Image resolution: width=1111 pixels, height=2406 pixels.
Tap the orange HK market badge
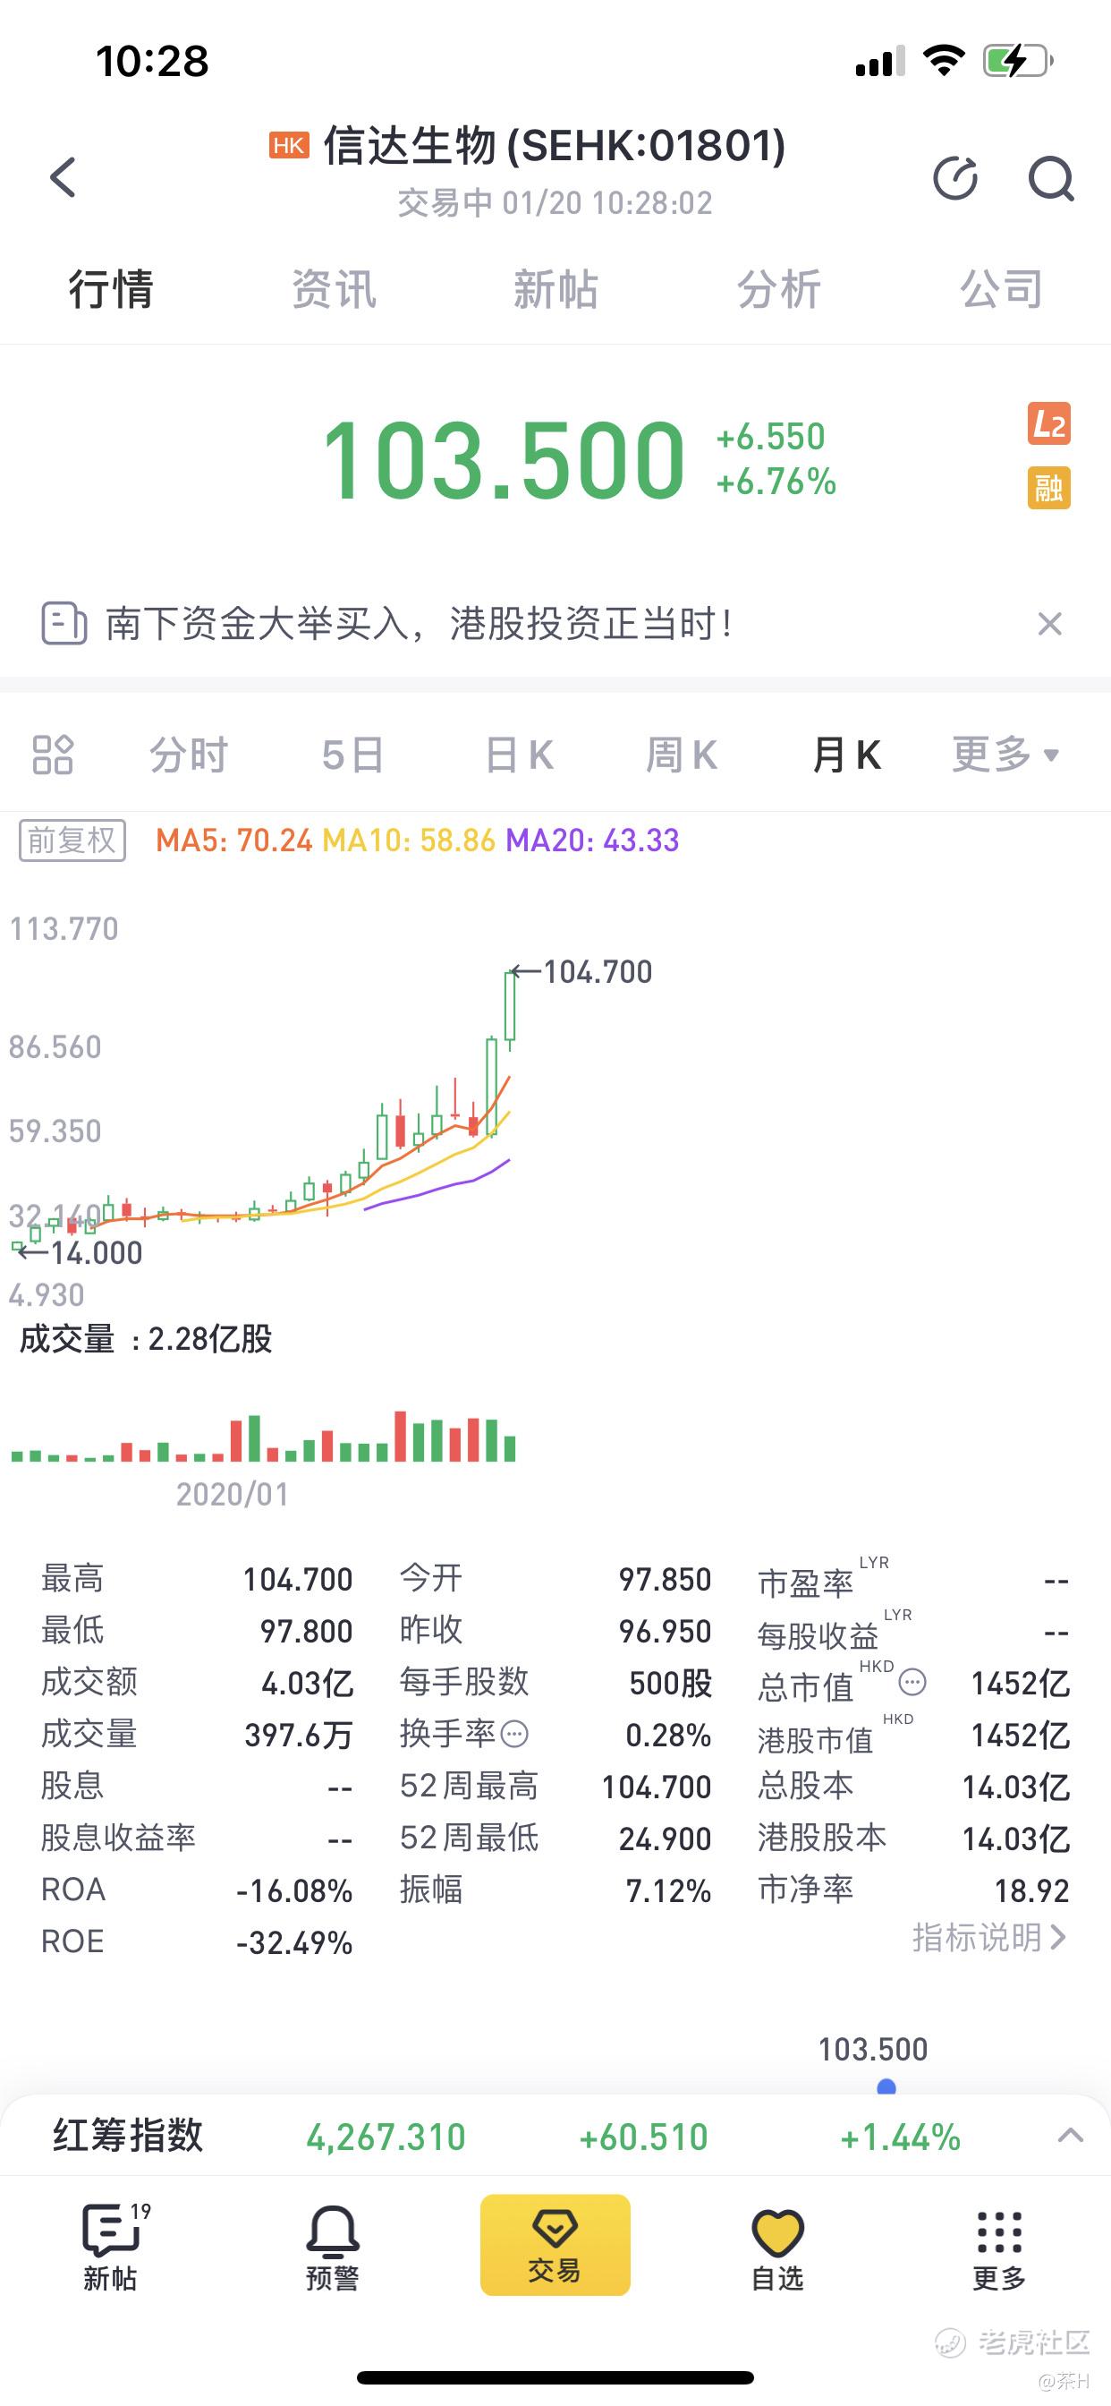[289, 145]
